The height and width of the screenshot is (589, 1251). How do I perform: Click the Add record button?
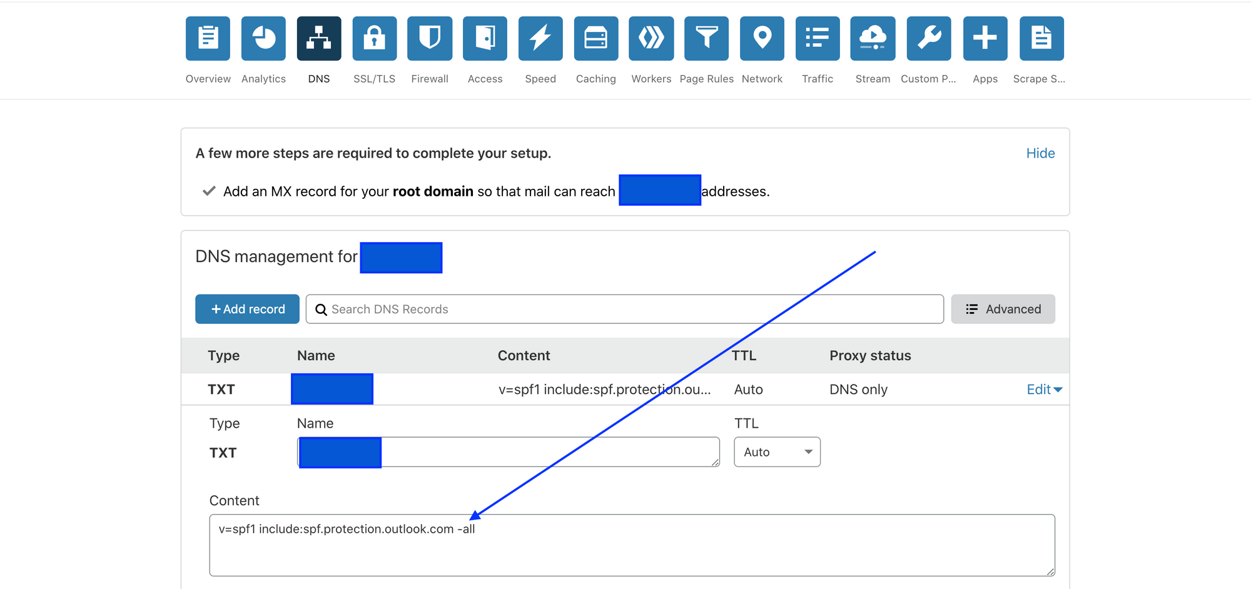pyautogui.click(x=247, y=309)
